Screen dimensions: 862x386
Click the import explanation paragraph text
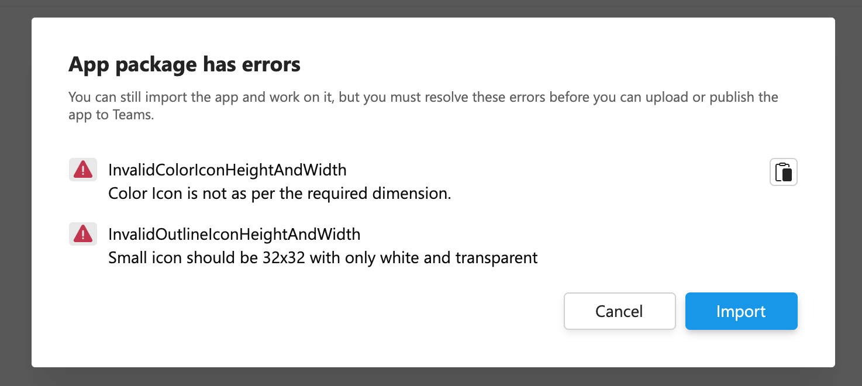423,105
